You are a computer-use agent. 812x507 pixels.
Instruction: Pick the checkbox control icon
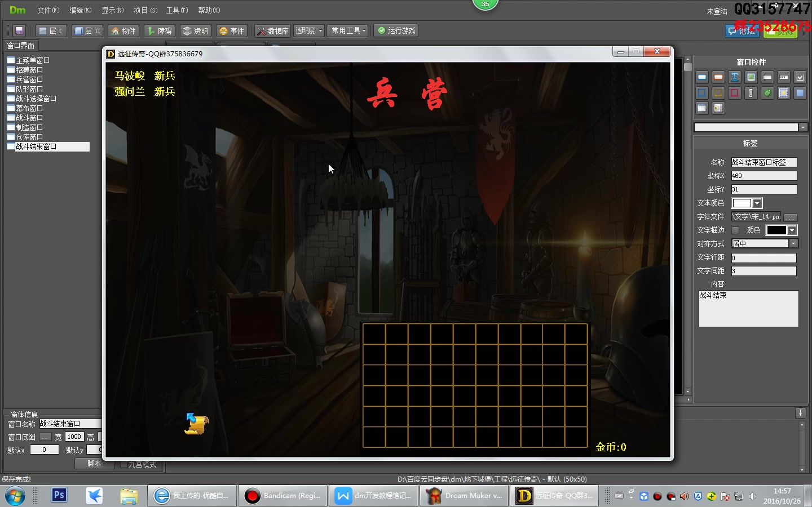coord(800,77)
